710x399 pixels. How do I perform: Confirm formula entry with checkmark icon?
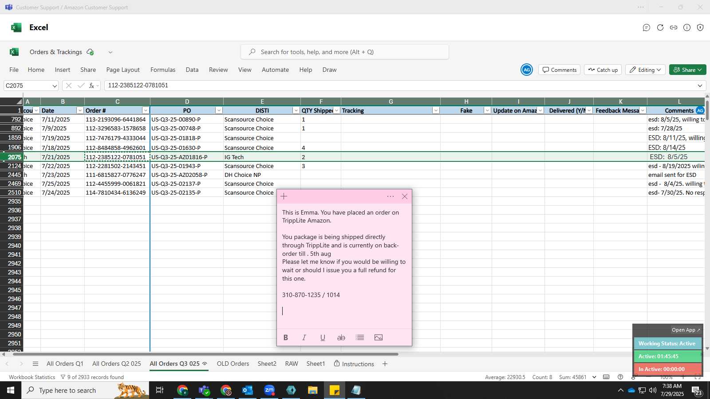click(x=81, y=86)
